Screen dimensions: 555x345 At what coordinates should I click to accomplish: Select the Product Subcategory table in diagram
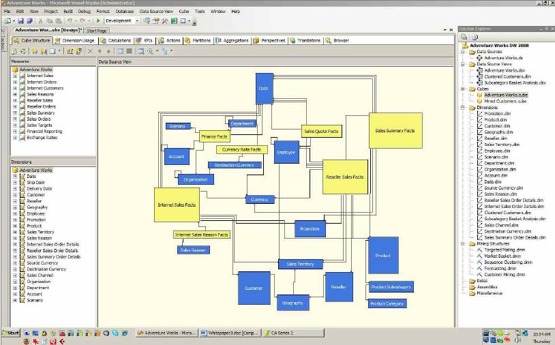391,287
